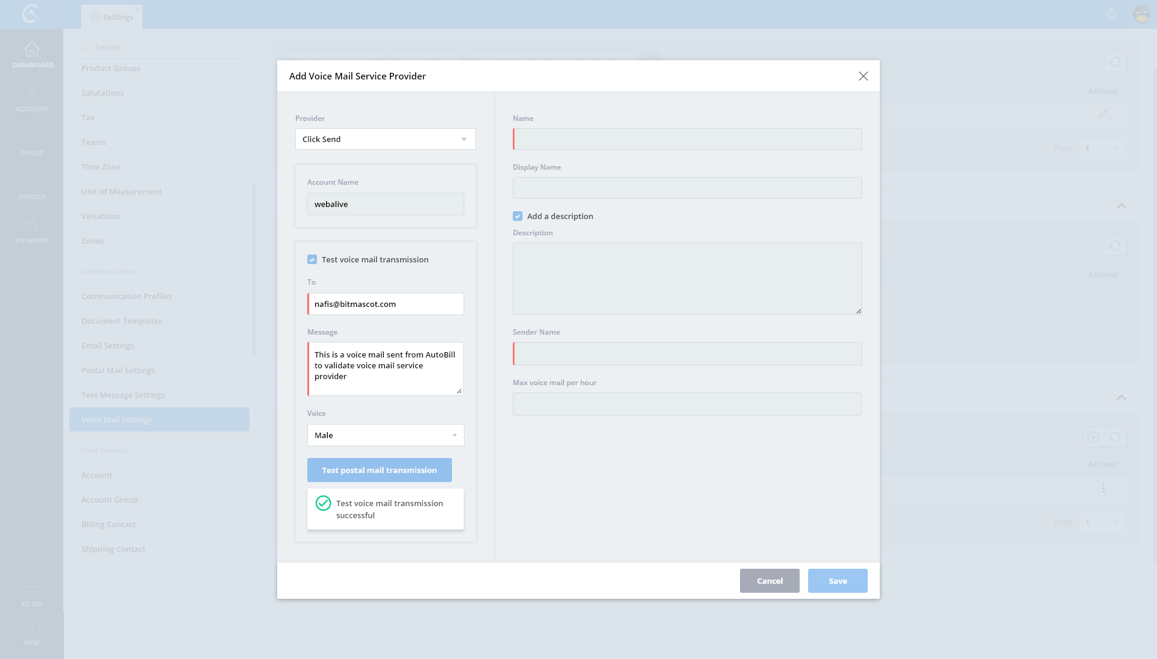Open the Order cart icon

click(x=32, y=137)
